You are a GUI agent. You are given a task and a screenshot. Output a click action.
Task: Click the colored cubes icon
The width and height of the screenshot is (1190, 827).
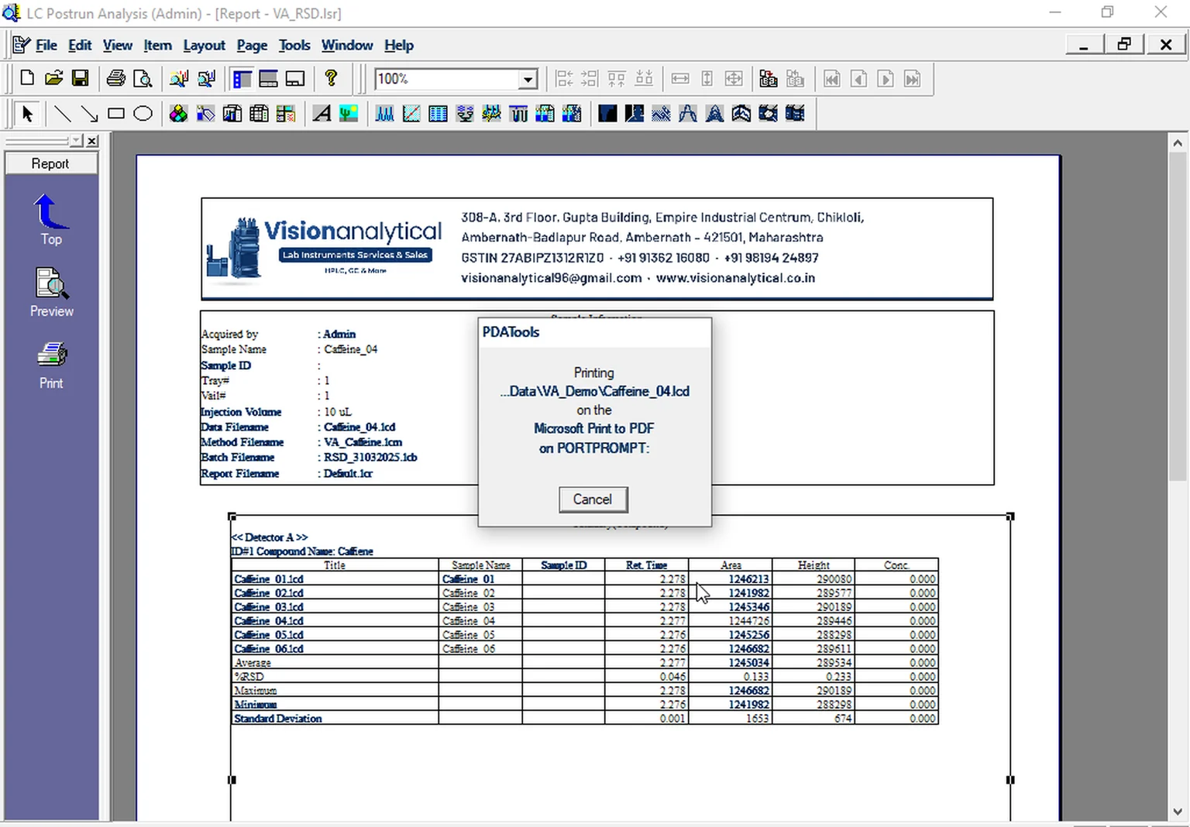tap(178, 114)
